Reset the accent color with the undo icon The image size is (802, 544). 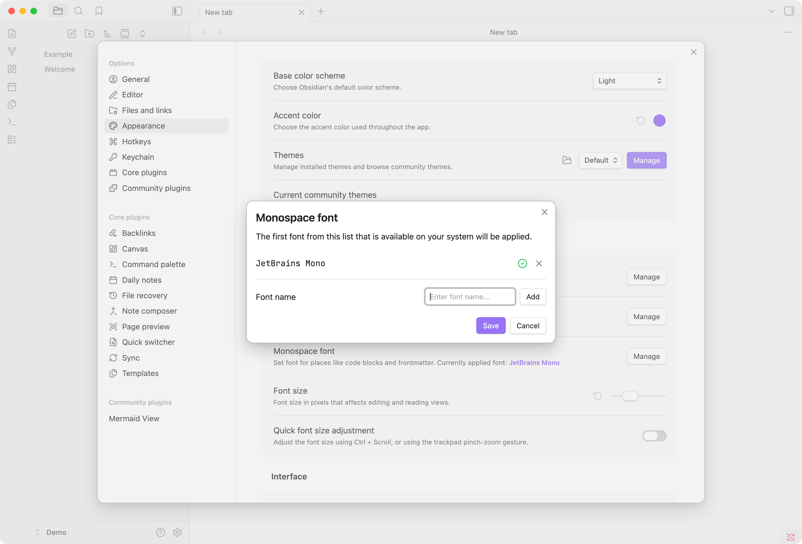[640, 120]
